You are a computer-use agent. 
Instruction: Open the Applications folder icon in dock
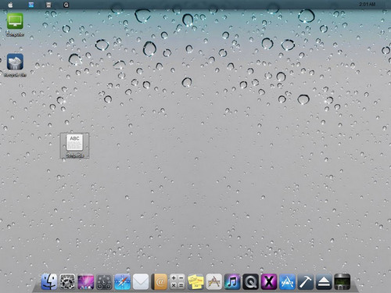214,281
